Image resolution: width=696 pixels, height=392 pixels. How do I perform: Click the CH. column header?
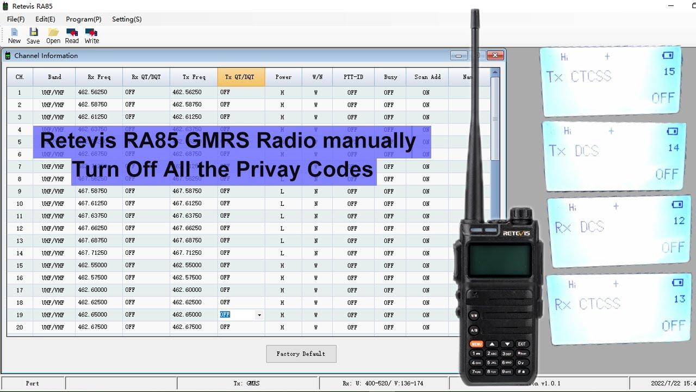click(x=20, y=77)
